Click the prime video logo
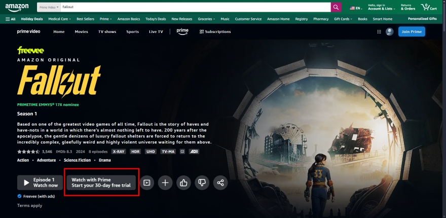 coord(28,31)
